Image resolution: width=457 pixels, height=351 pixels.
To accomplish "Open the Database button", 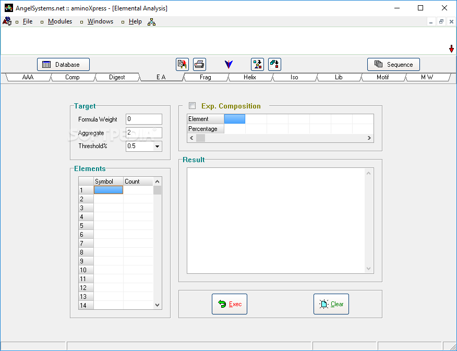I will pyautogui.click(x=63, y=64).
